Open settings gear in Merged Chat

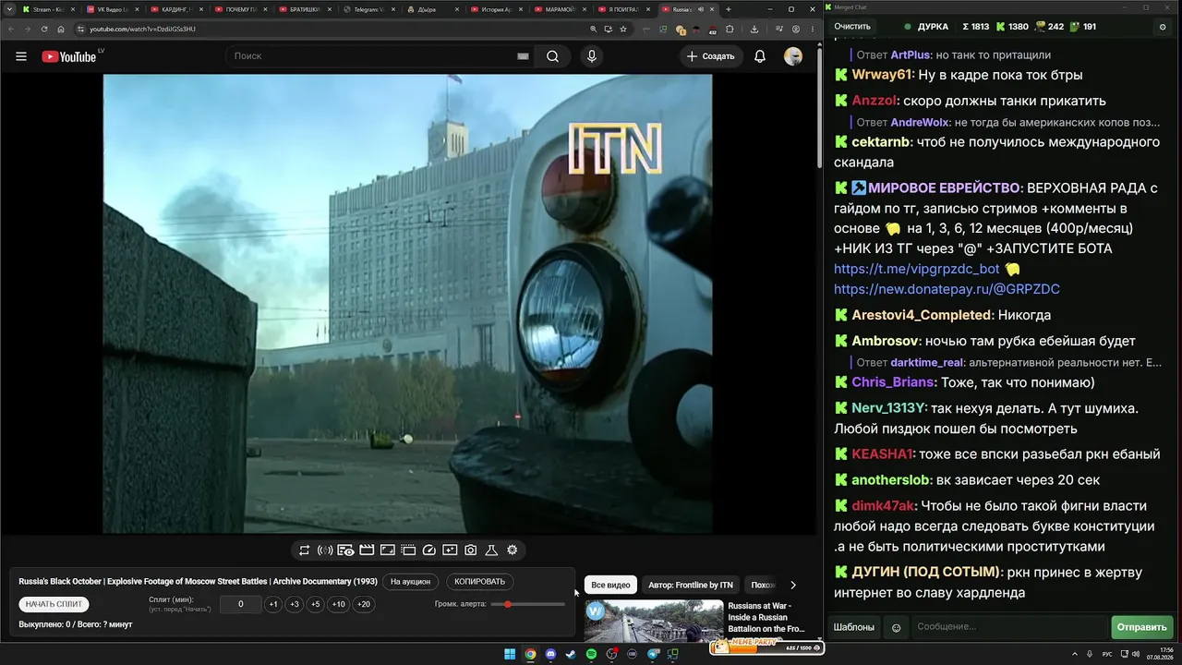[1163, 27]
